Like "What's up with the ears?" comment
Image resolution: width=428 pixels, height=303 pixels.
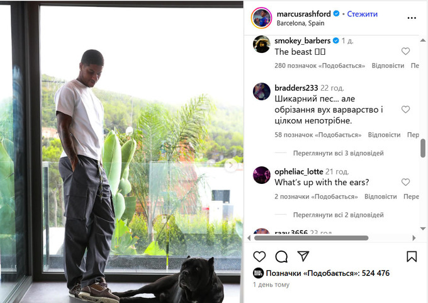coord(405,182)
